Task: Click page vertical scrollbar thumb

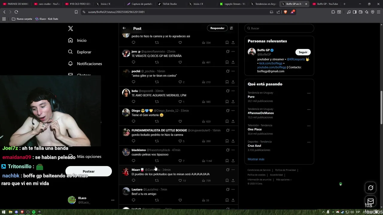Action: [x=381, y=107]
